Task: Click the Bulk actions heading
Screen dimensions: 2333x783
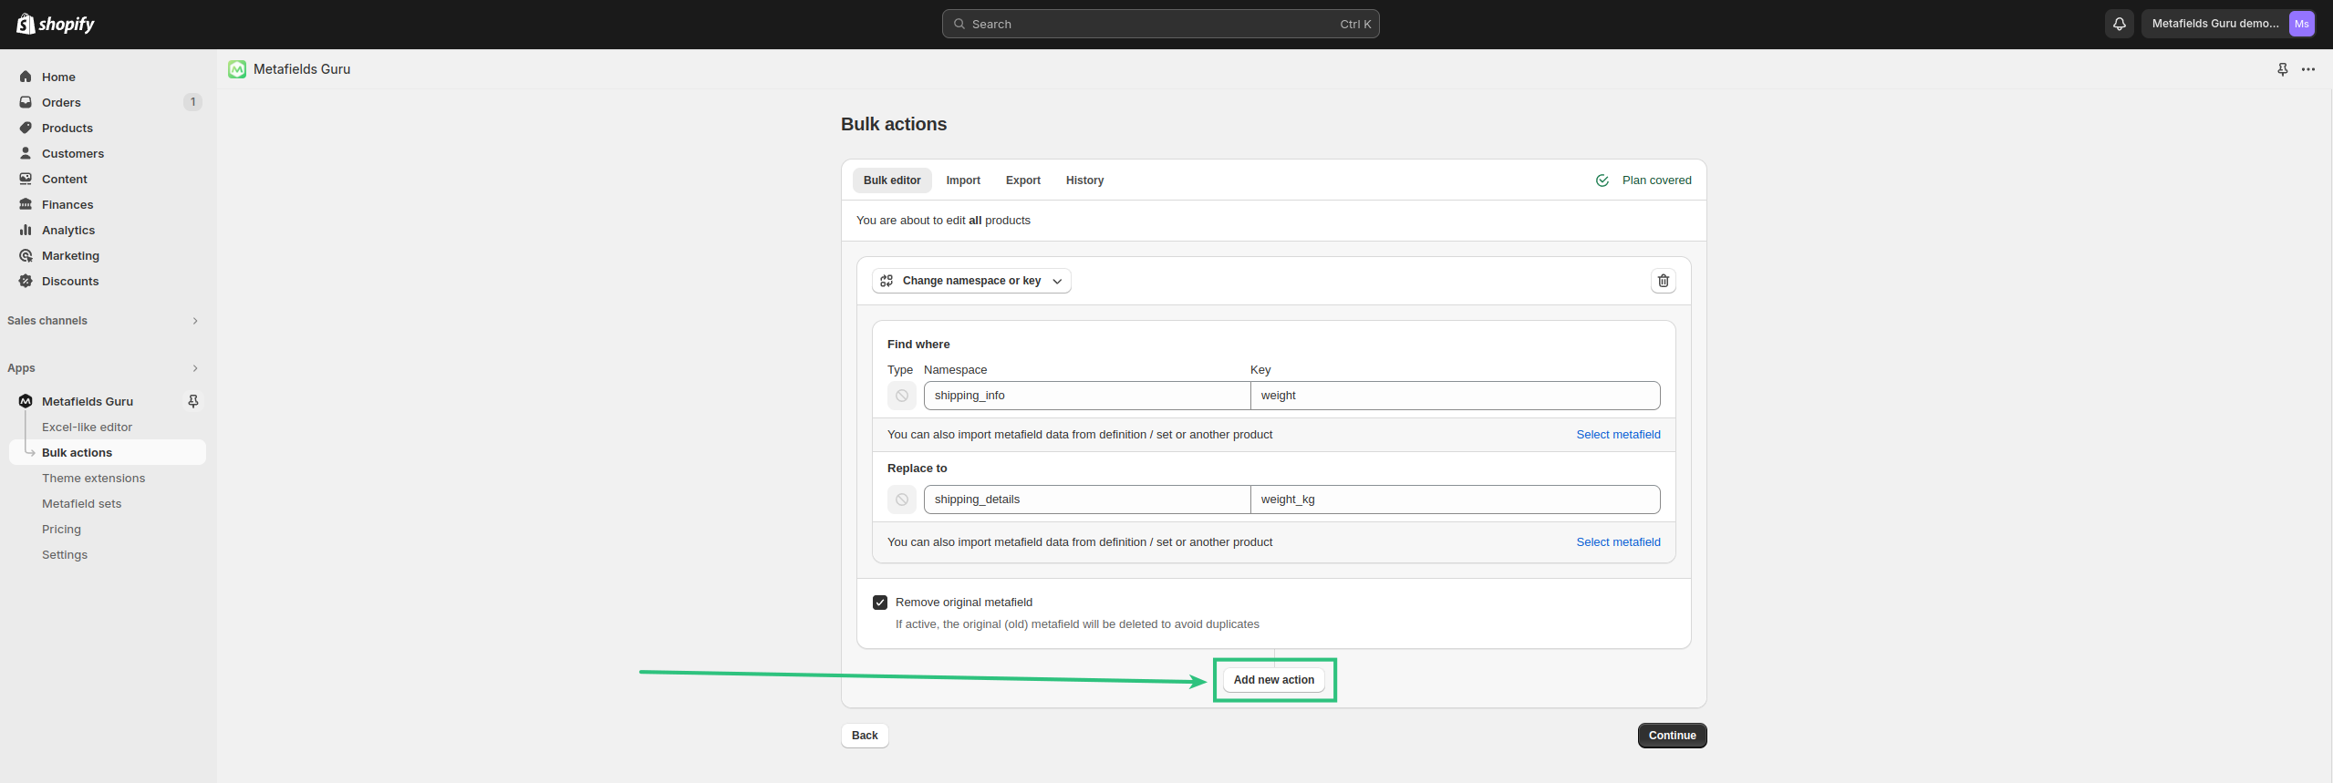Action: [x=894, y=124]
